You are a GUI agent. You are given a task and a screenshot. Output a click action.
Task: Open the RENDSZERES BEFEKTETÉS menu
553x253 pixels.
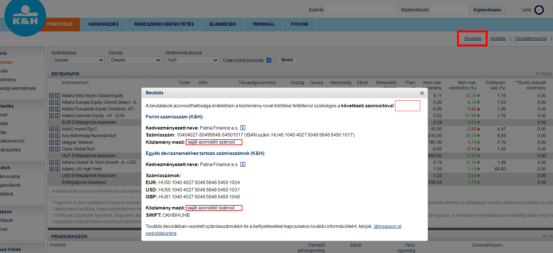point(164,24)
